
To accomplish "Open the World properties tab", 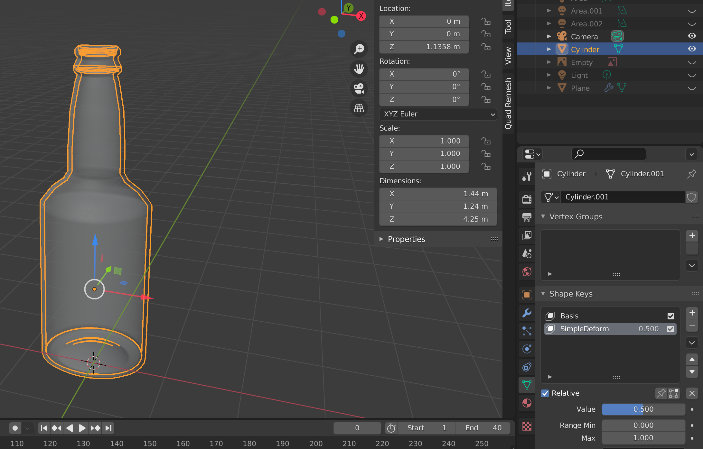I will tap(527, 272).
